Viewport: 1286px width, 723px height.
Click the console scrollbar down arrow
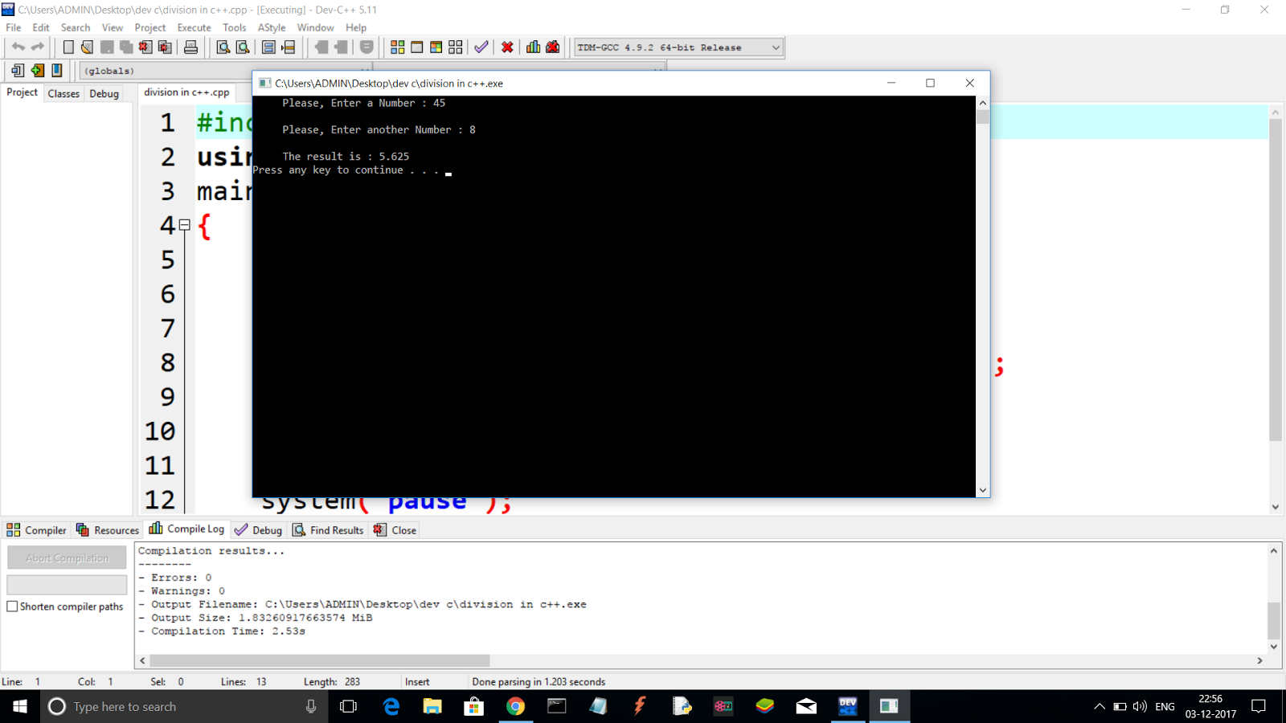(982, 490)
